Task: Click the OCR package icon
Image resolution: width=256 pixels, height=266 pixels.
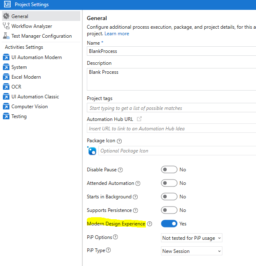Action: [6, 87]
